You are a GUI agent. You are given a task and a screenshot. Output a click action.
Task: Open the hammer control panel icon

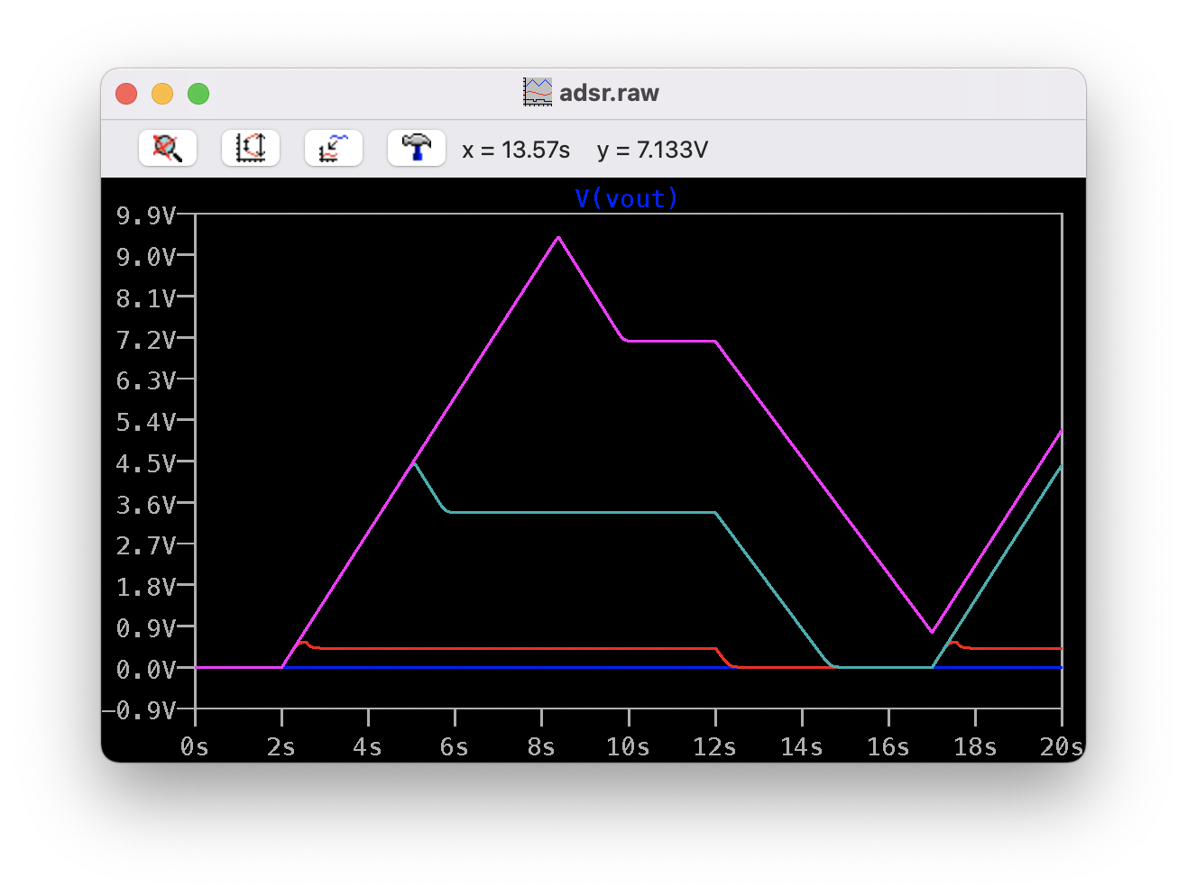(x=417, y=148)
